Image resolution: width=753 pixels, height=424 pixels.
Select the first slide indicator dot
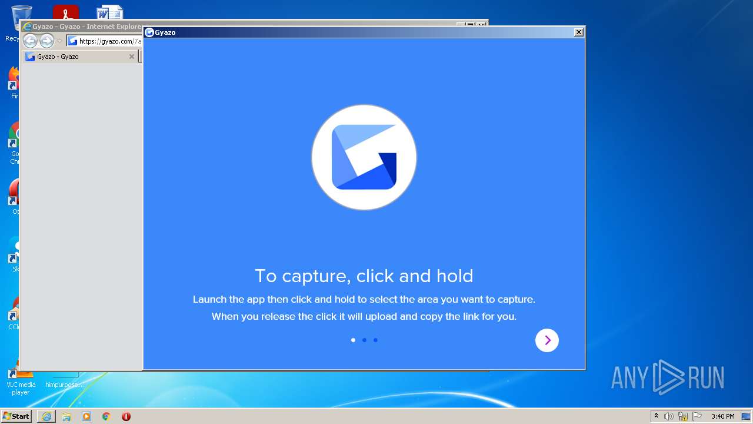(x=353, y=340)
